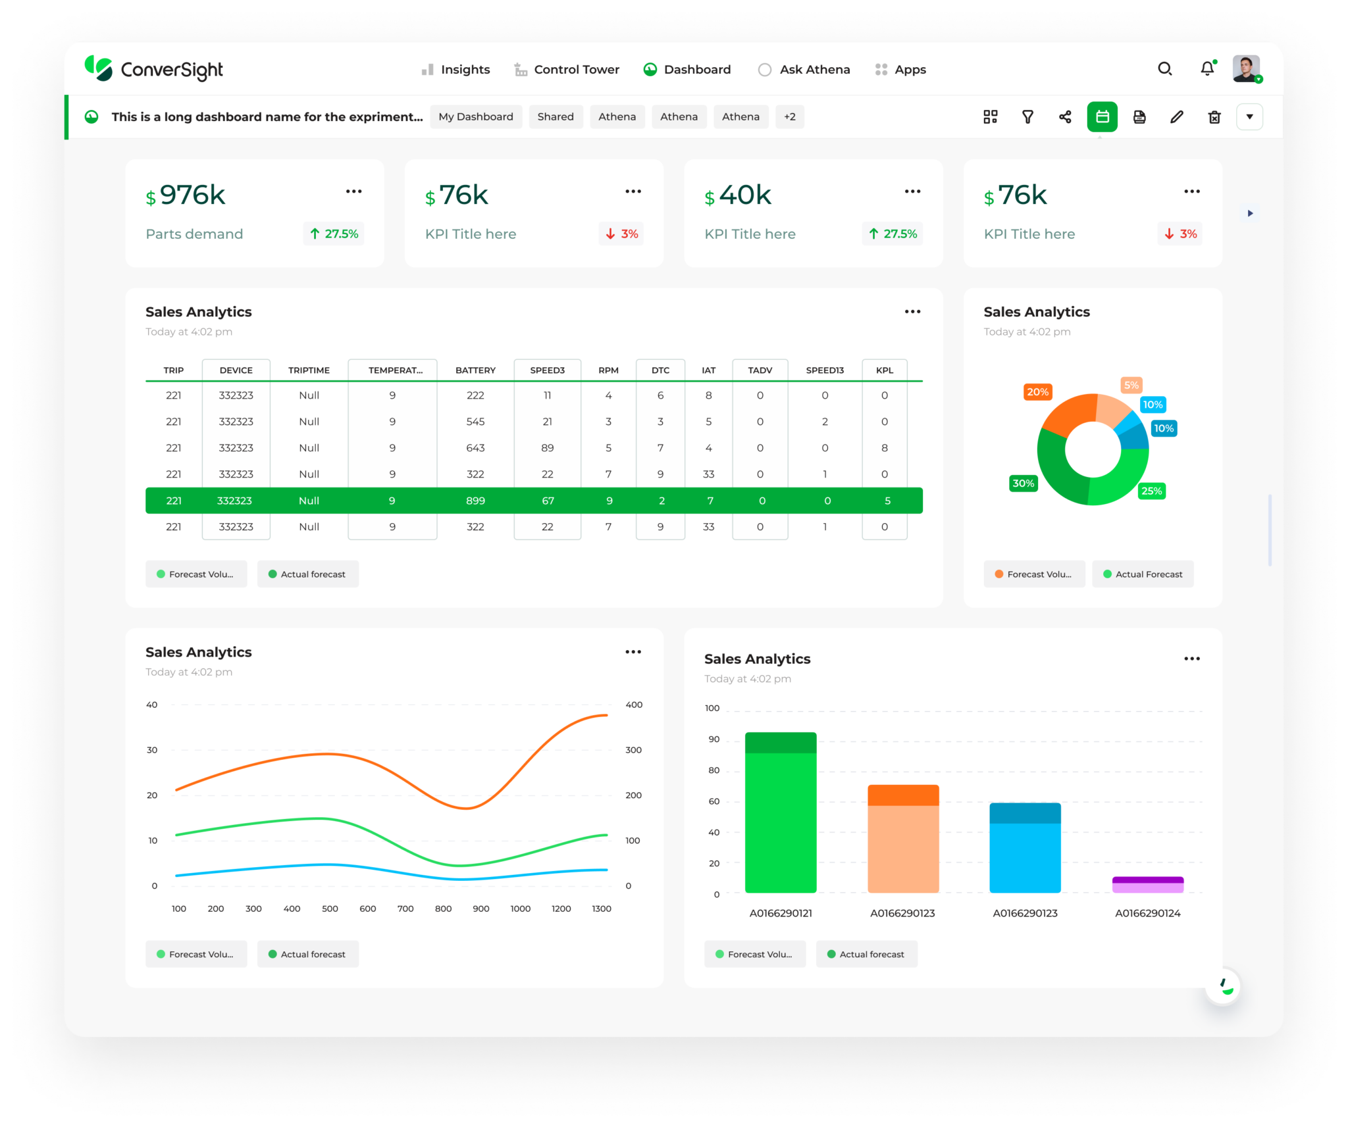Click the export document icon
The width and height of the screenshot is (1348, 1125).
(1139, 117)
